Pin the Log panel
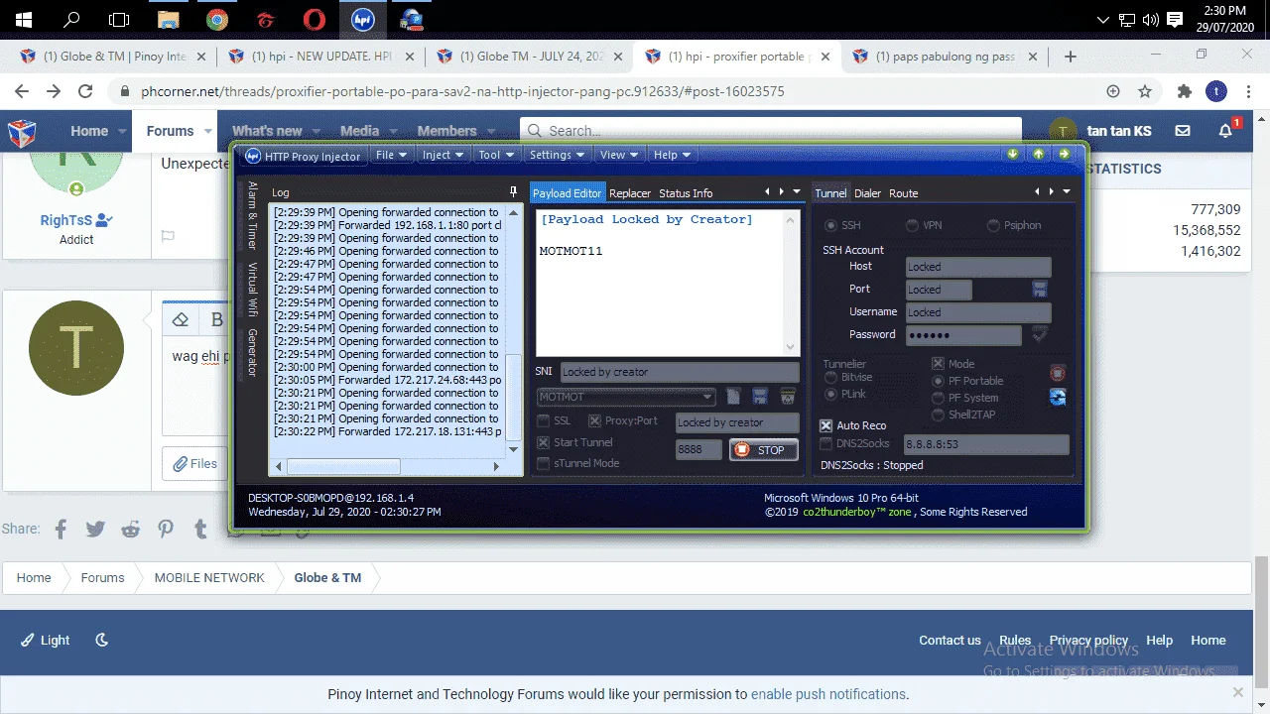 click(513, 192)
